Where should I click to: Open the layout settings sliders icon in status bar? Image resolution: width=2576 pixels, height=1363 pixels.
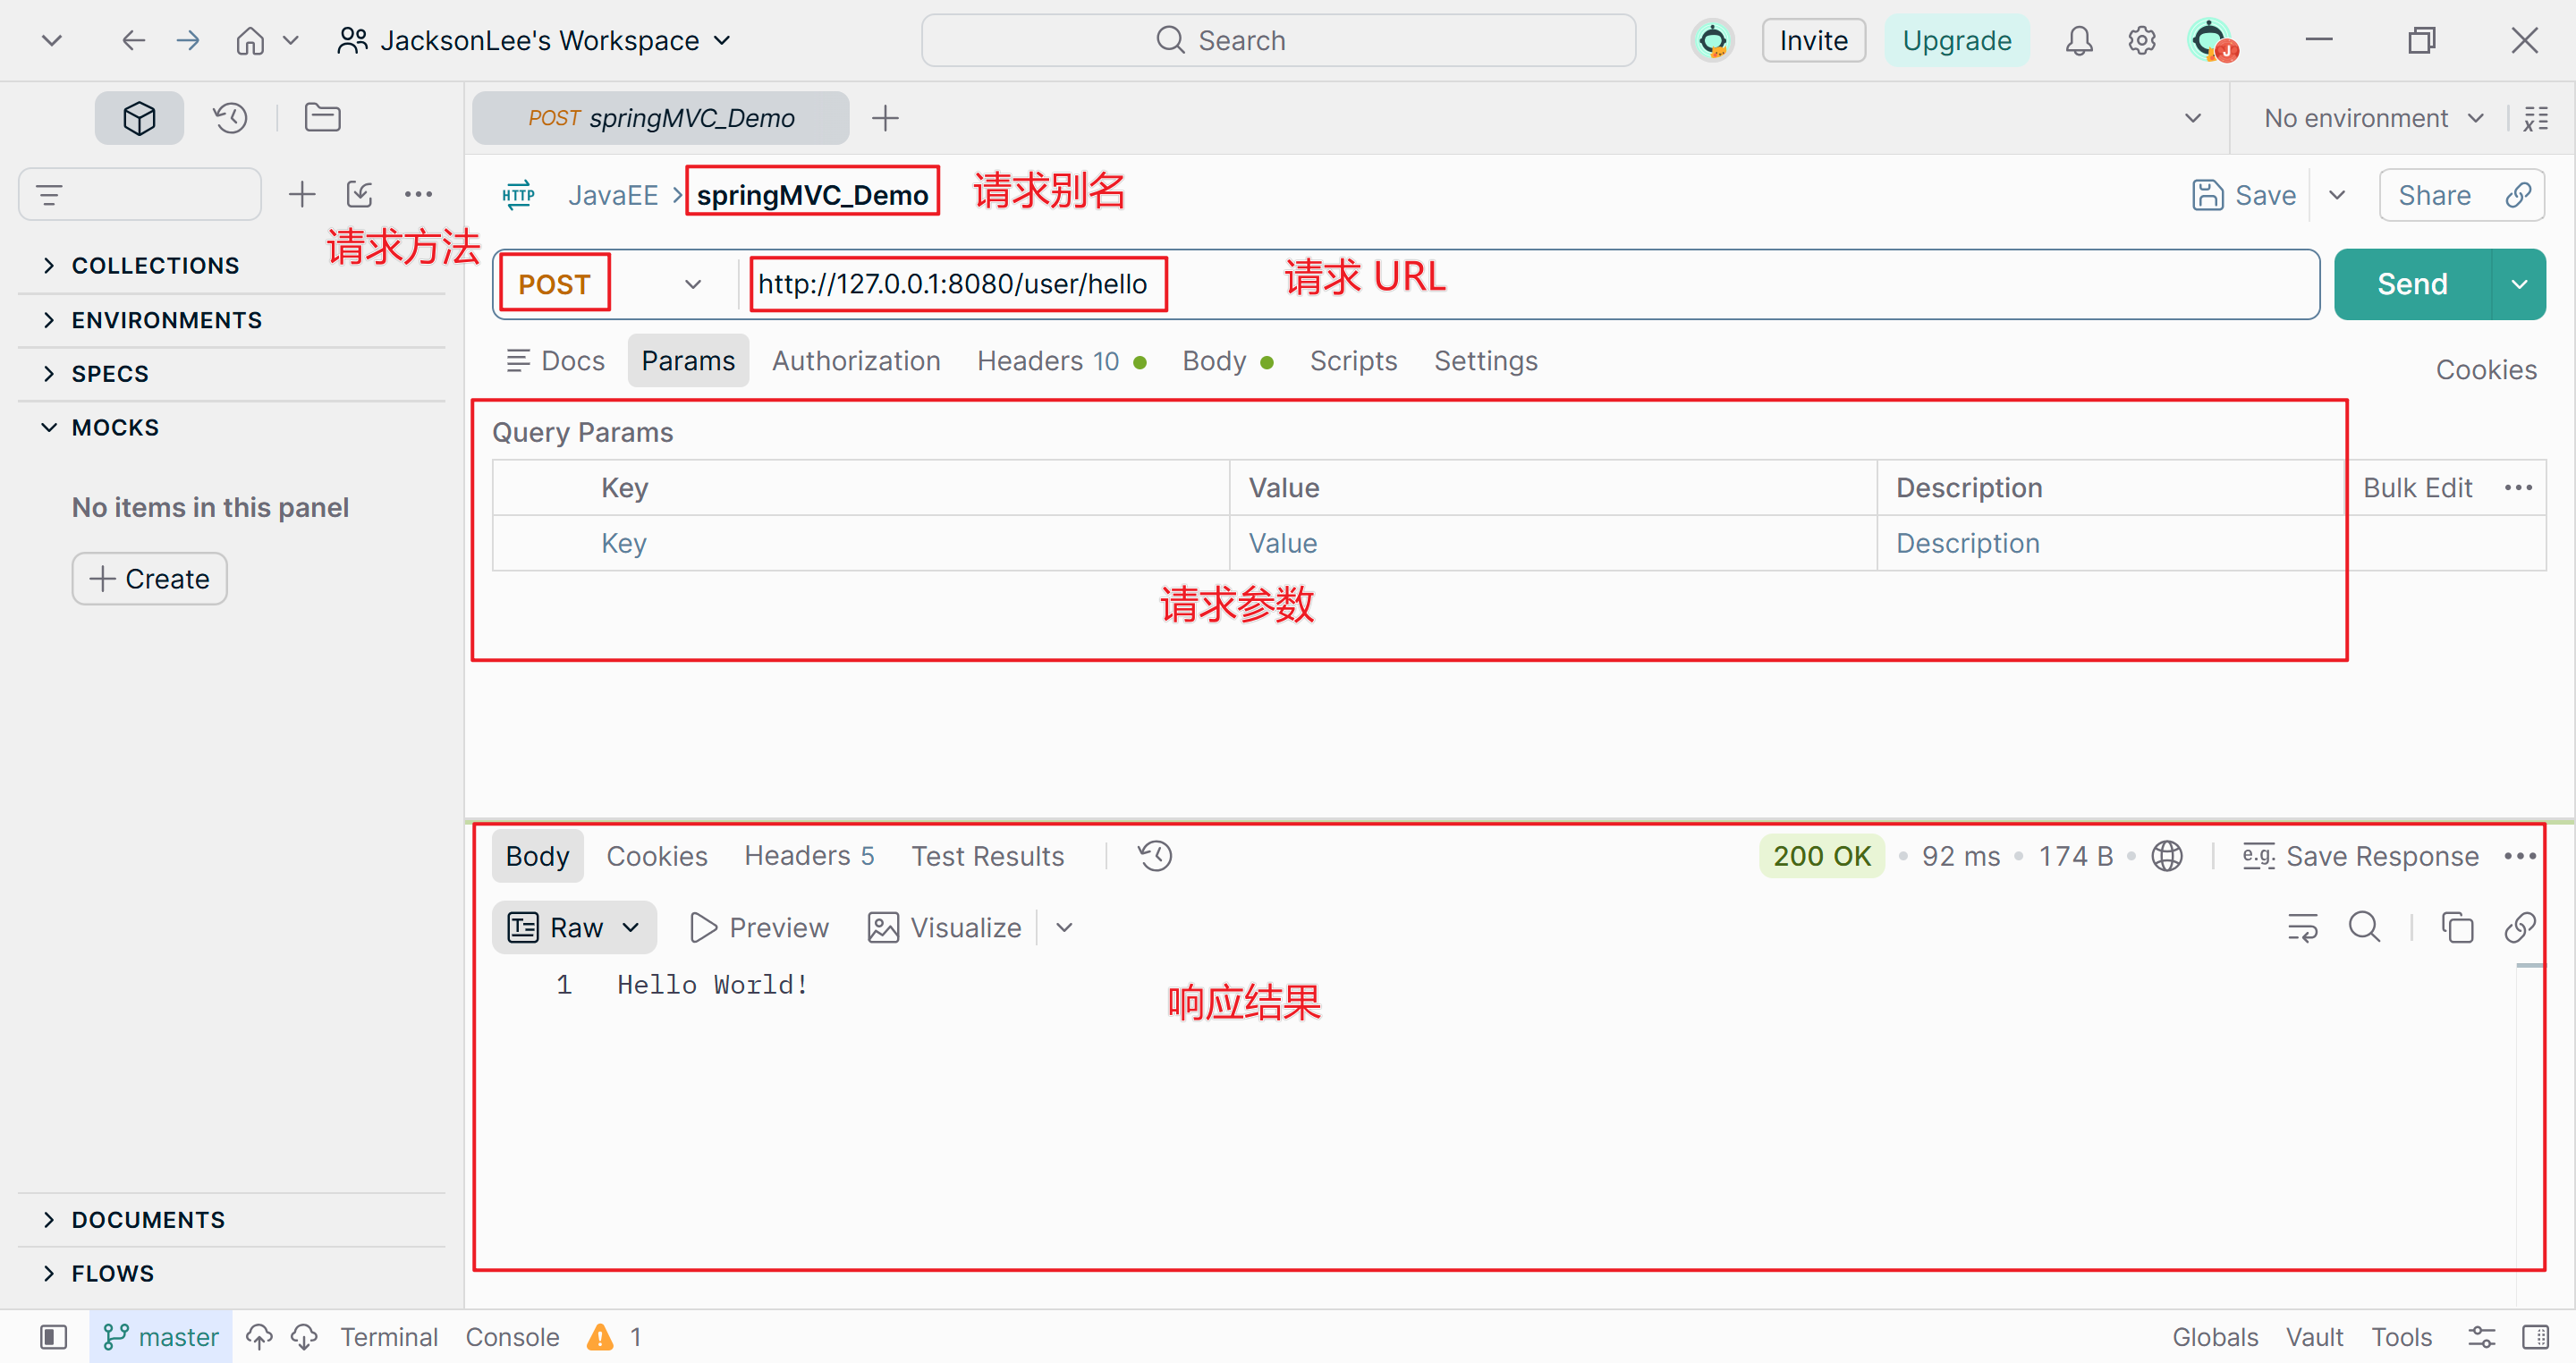(2481, 1337)
